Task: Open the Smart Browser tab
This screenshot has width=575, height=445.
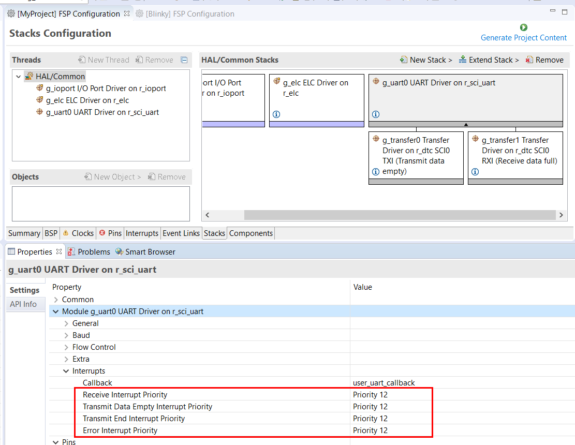Action: point(145,252)
